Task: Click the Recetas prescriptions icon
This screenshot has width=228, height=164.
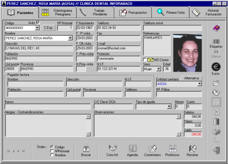Action: pos(192,149)
